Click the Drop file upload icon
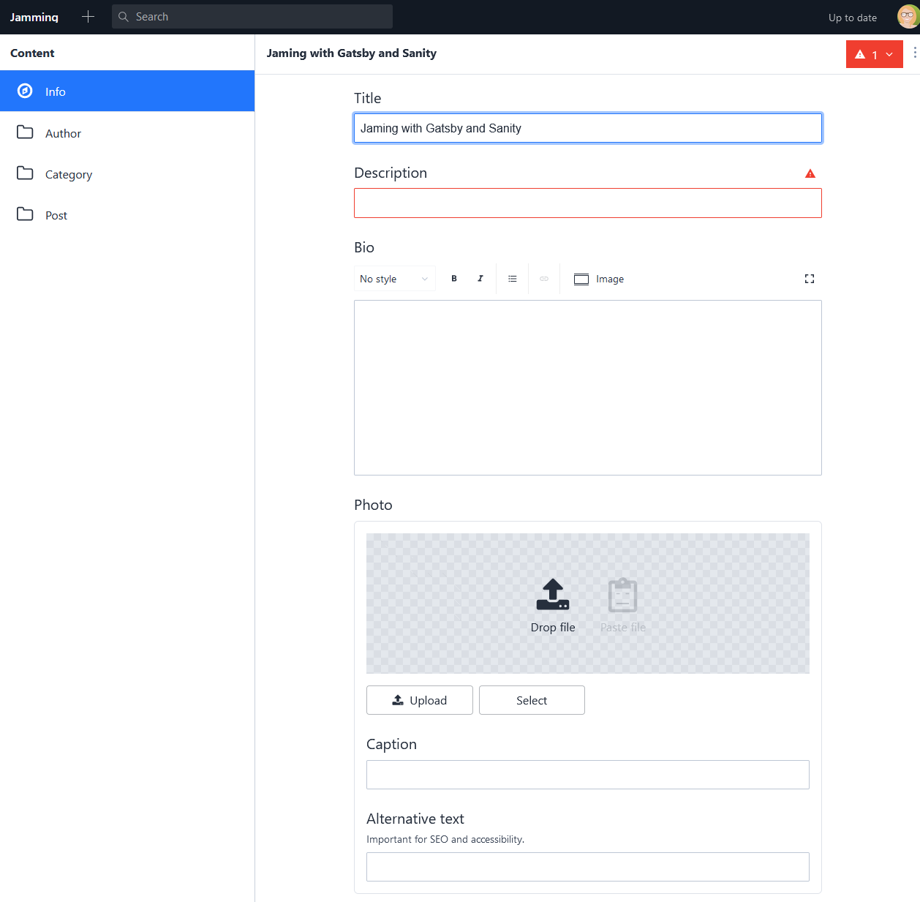 pyautogui.click(x=553, y=595)
